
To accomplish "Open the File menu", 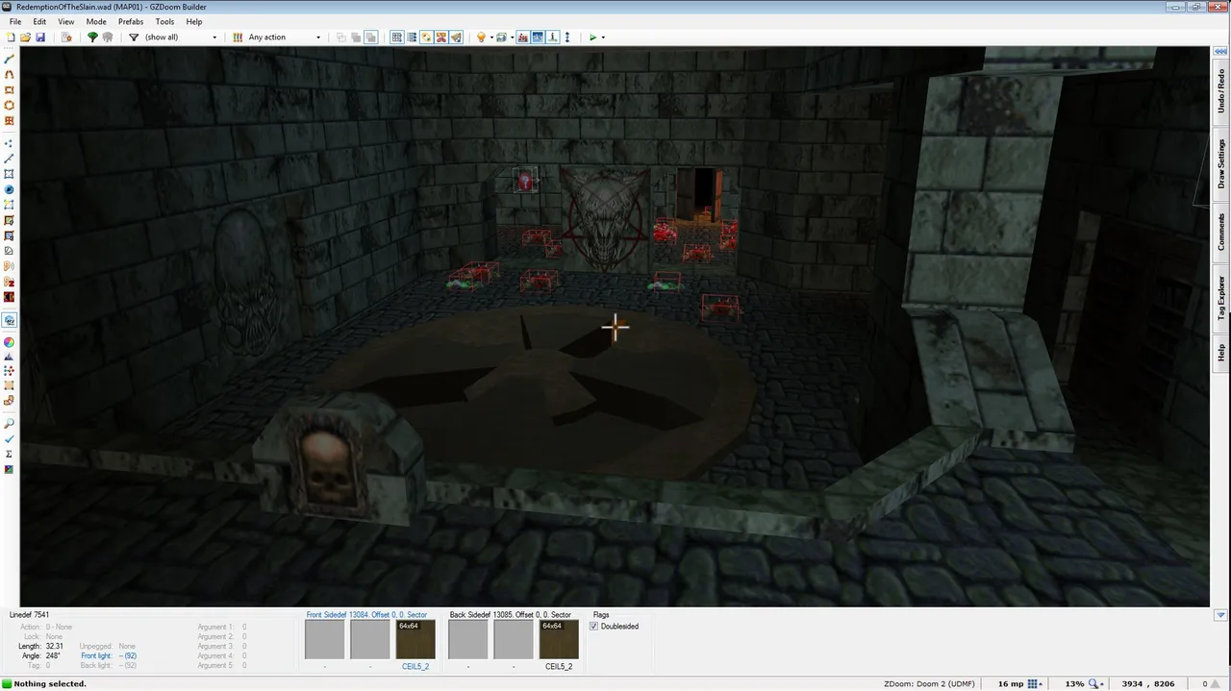I will 15,21.
